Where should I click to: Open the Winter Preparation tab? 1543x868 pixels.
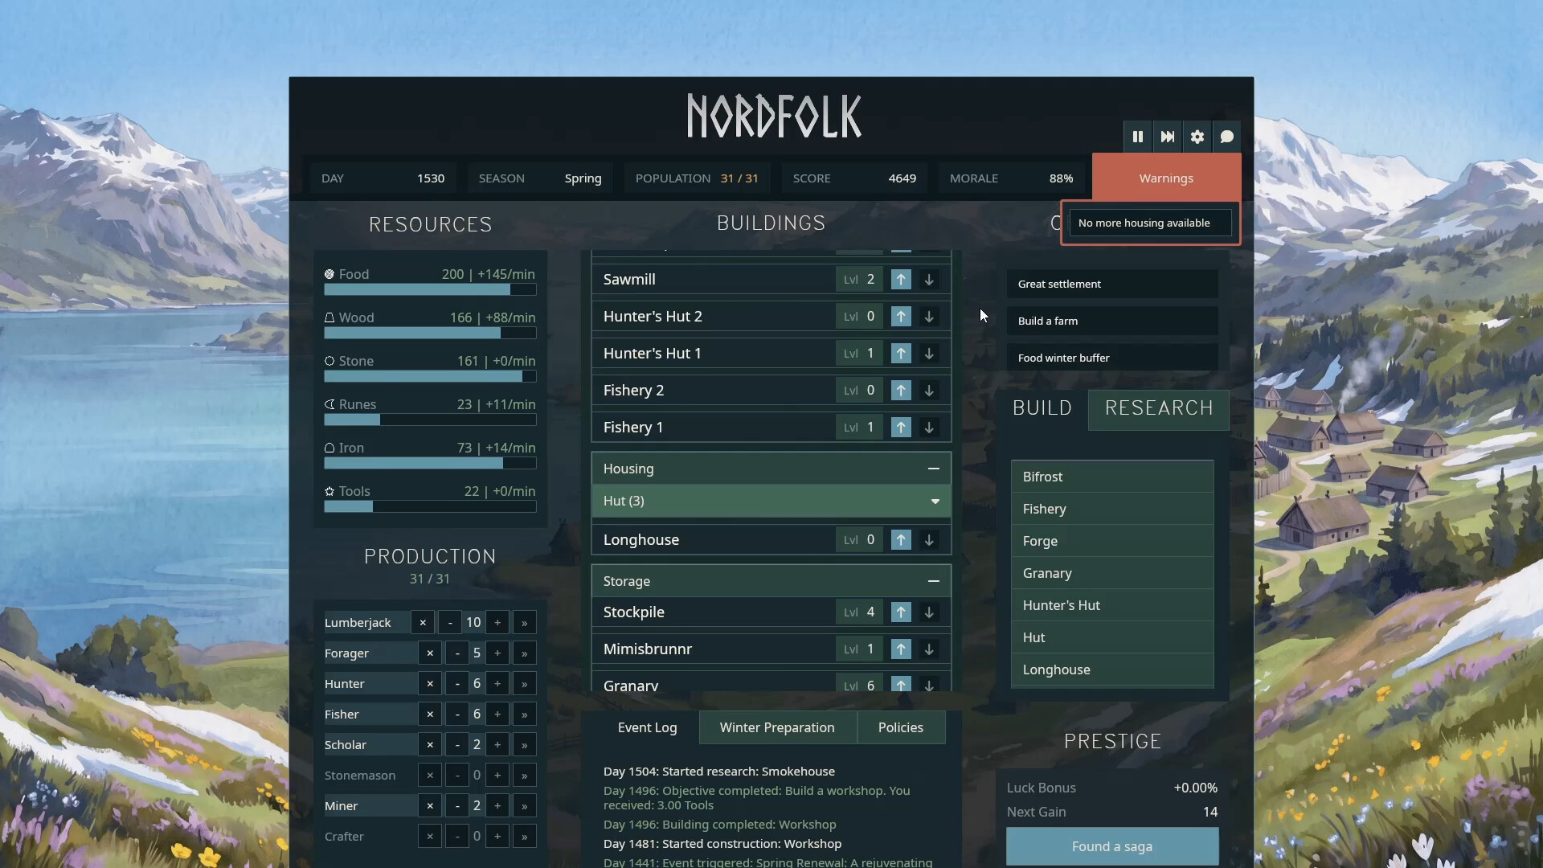777,727
